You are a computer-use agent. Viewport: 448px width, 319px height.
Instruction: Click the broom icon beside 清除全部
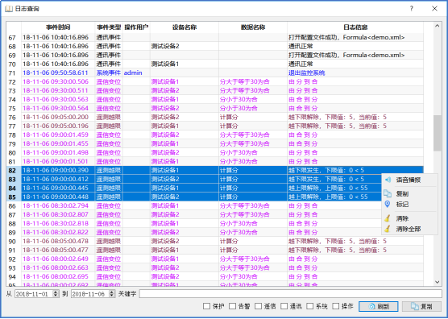click(388, 229)
